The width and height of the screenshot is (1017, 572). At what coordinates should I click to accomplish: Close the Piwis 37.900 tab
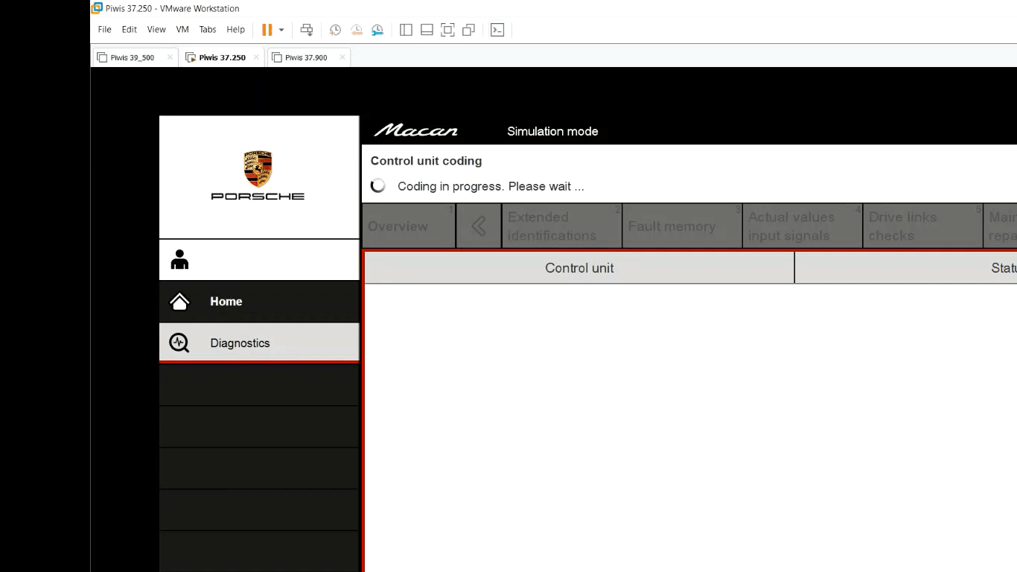coord(342,57)
